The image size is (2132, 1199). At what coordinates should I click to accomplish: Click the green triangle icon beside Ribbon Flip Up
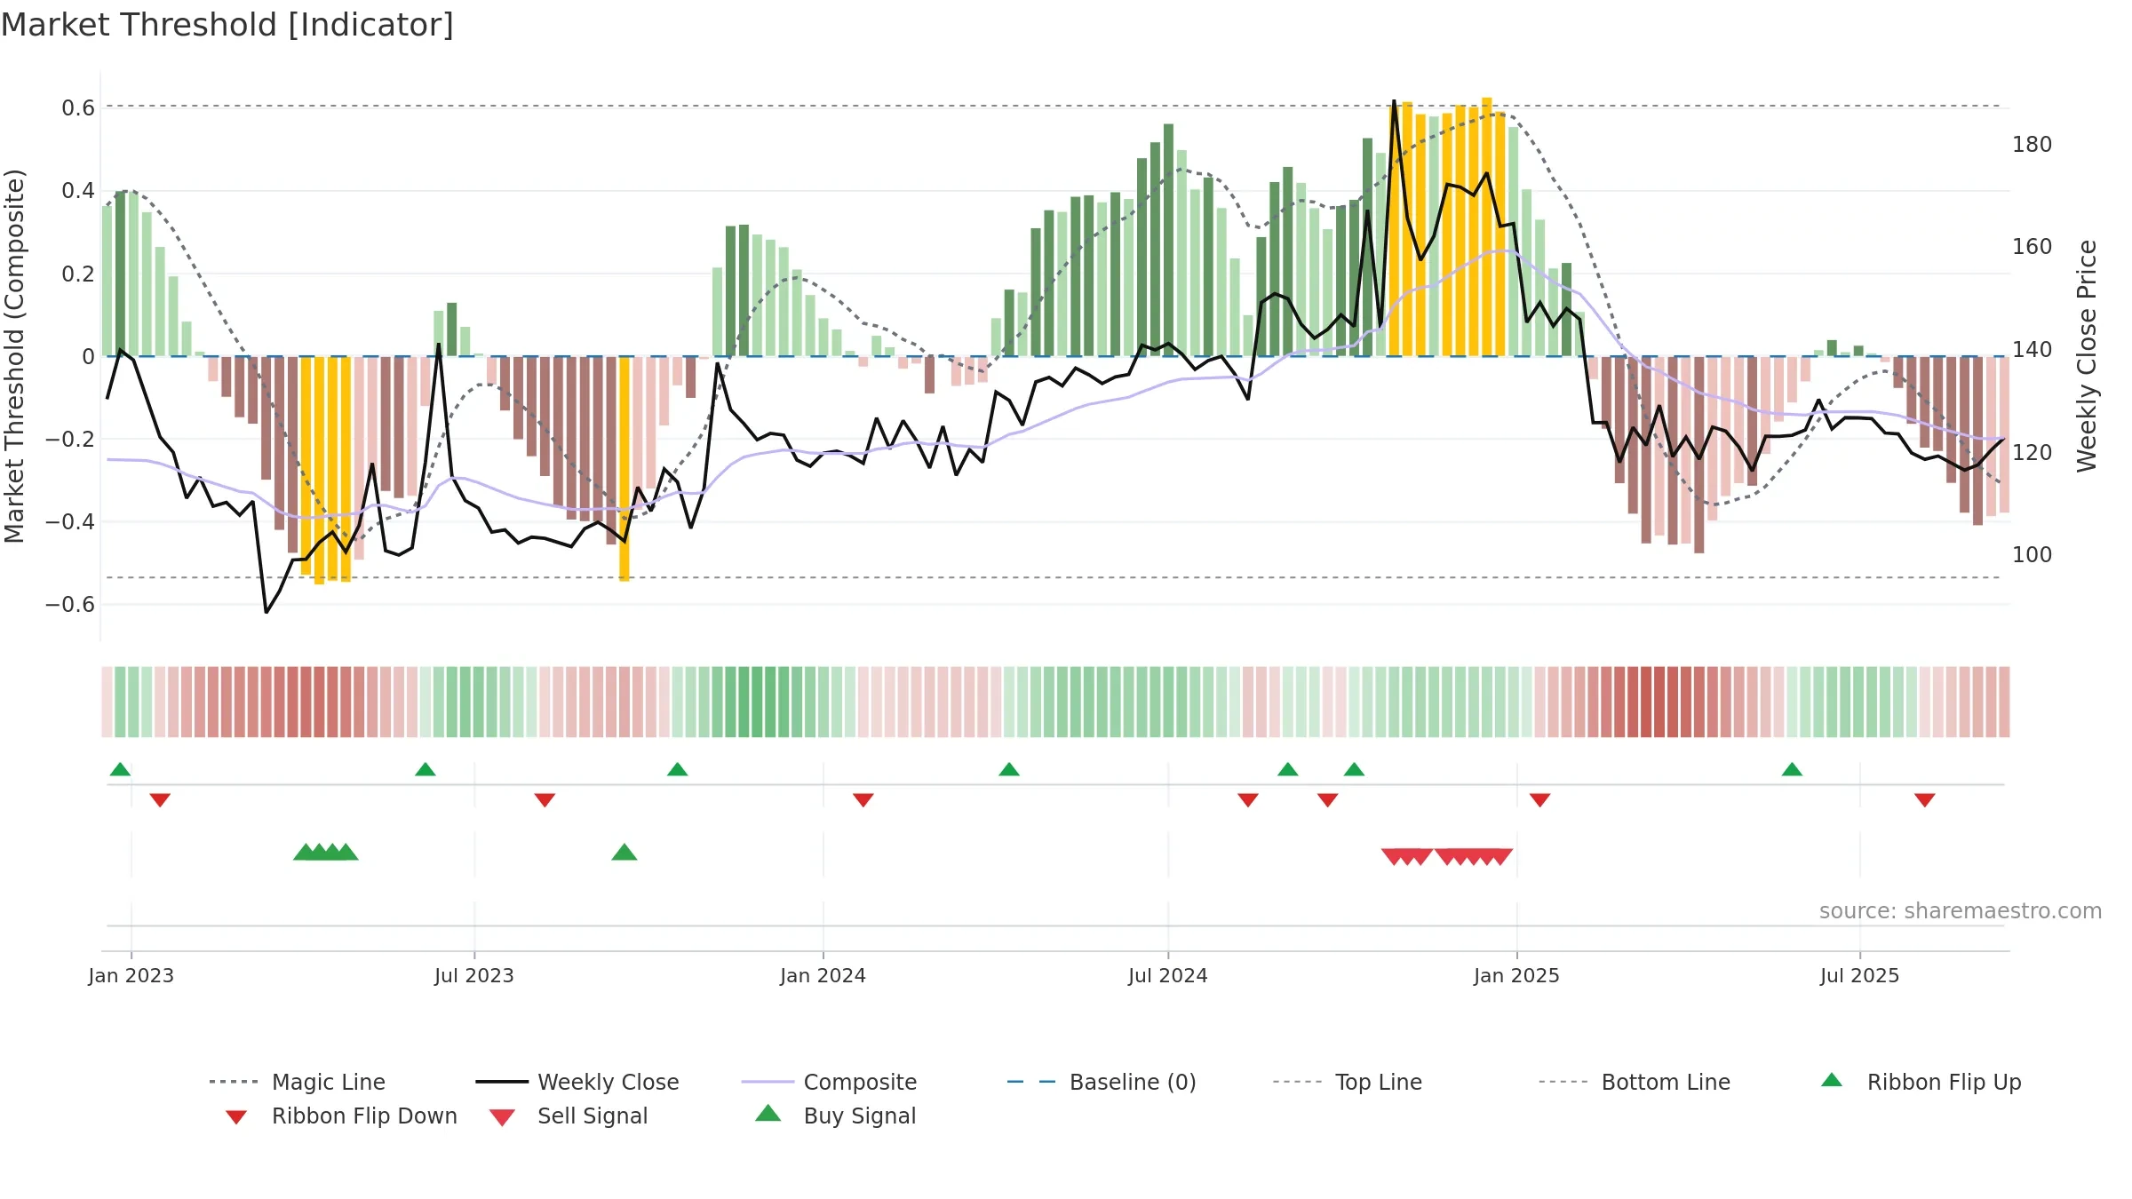[x=1832, y=1080]
